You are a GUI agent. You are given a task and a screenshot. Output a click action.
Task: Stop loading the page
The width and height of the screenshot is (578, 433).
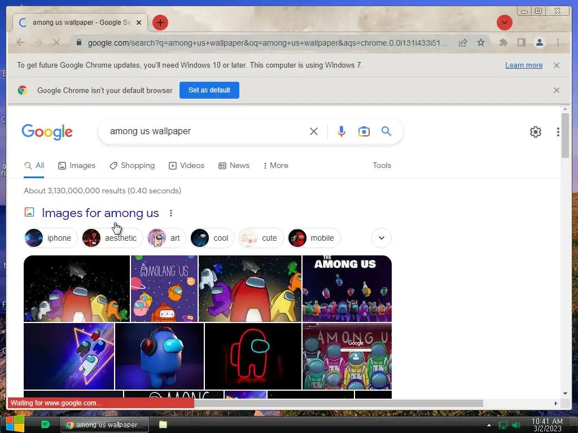coord(56,43)
